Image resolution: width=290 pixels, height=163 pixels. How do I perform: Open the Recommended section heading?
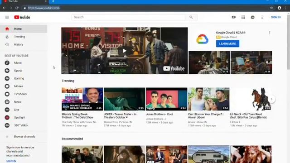pyautogui.click(x=72, y=139)
